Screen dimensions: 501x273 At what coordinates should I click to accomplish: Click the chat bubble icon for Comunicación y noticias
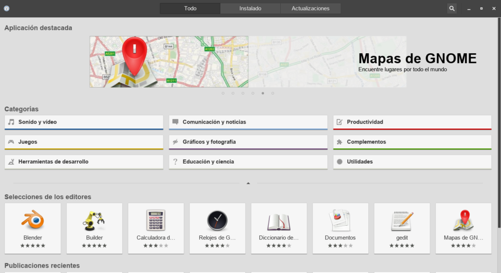coord(175,122)
